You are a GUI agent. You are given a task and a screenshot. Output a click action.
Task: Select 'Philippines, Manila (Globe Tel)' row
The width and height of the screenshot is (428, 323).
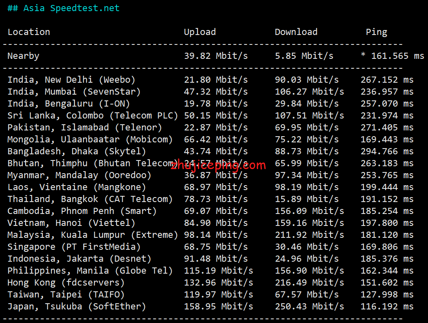210,271
